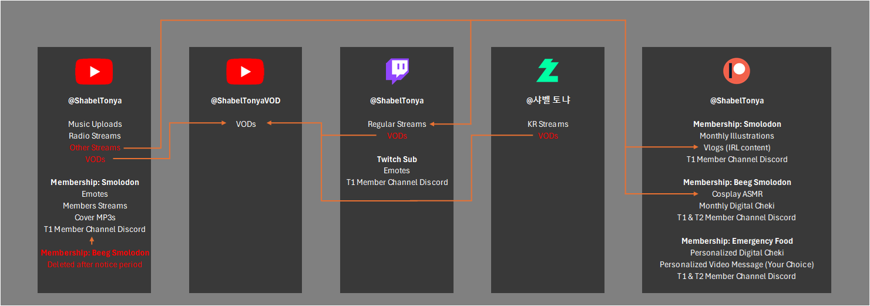Click the Members Streams line
The width and height of the screenshot is (870, 306).
point(95,206)
